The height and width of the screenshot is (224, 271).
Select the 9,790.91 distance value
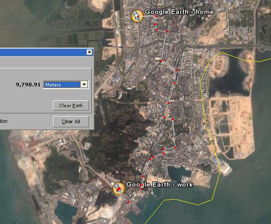(x=28, y=85)
